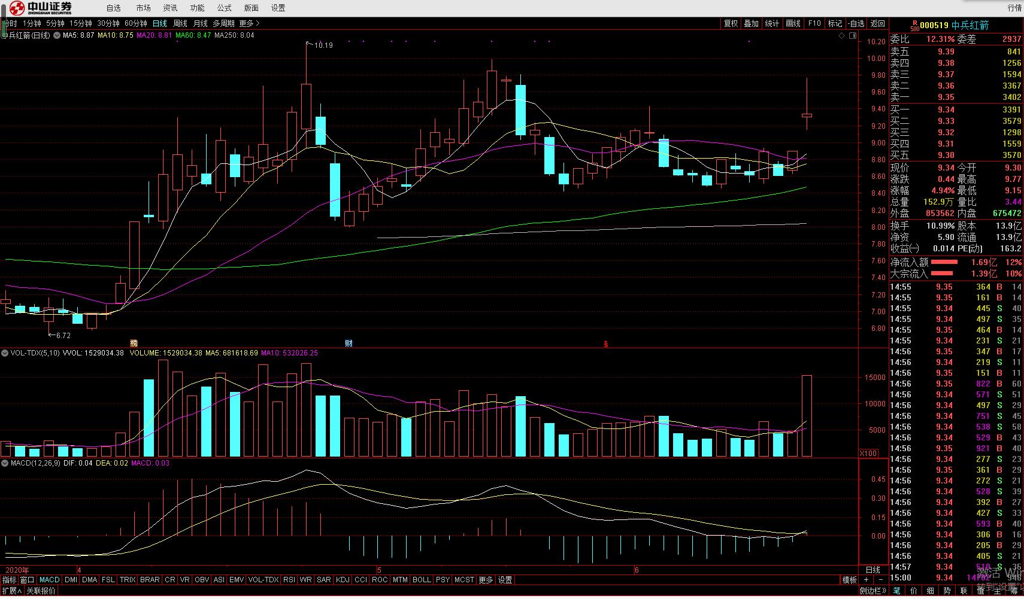Switch to the 60分钟 period
1024x599 pixels.
136,23
